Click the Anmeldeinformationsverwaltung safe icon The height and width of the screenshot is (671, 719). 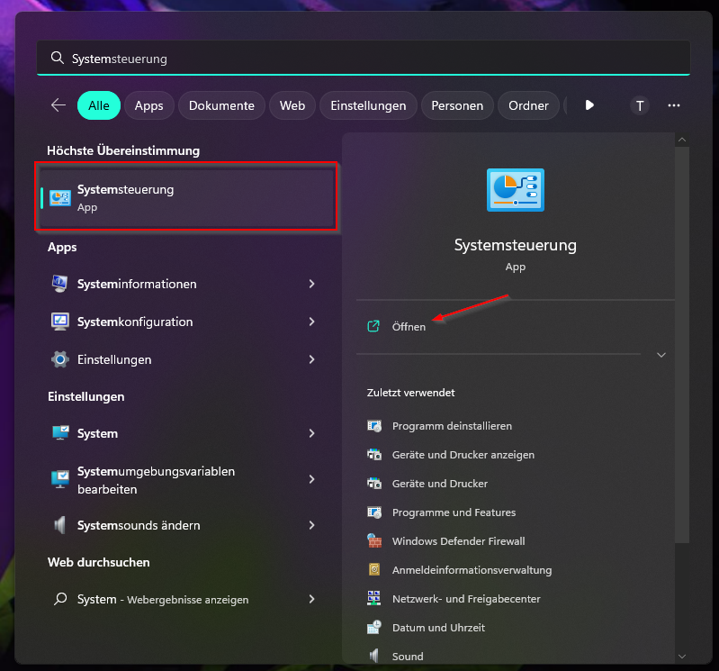coord(374,569)
